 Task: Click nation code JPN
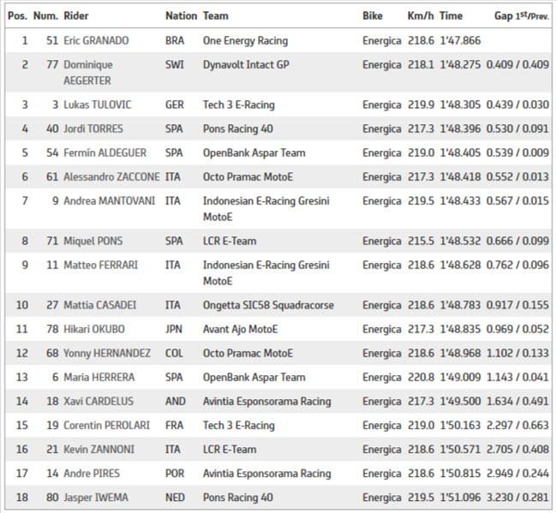tap(174, 329)
